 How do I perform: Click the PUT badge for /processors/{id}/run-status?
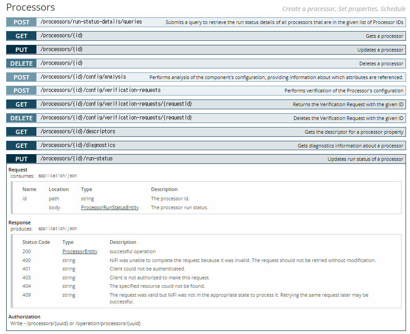(x=21, y=159)
